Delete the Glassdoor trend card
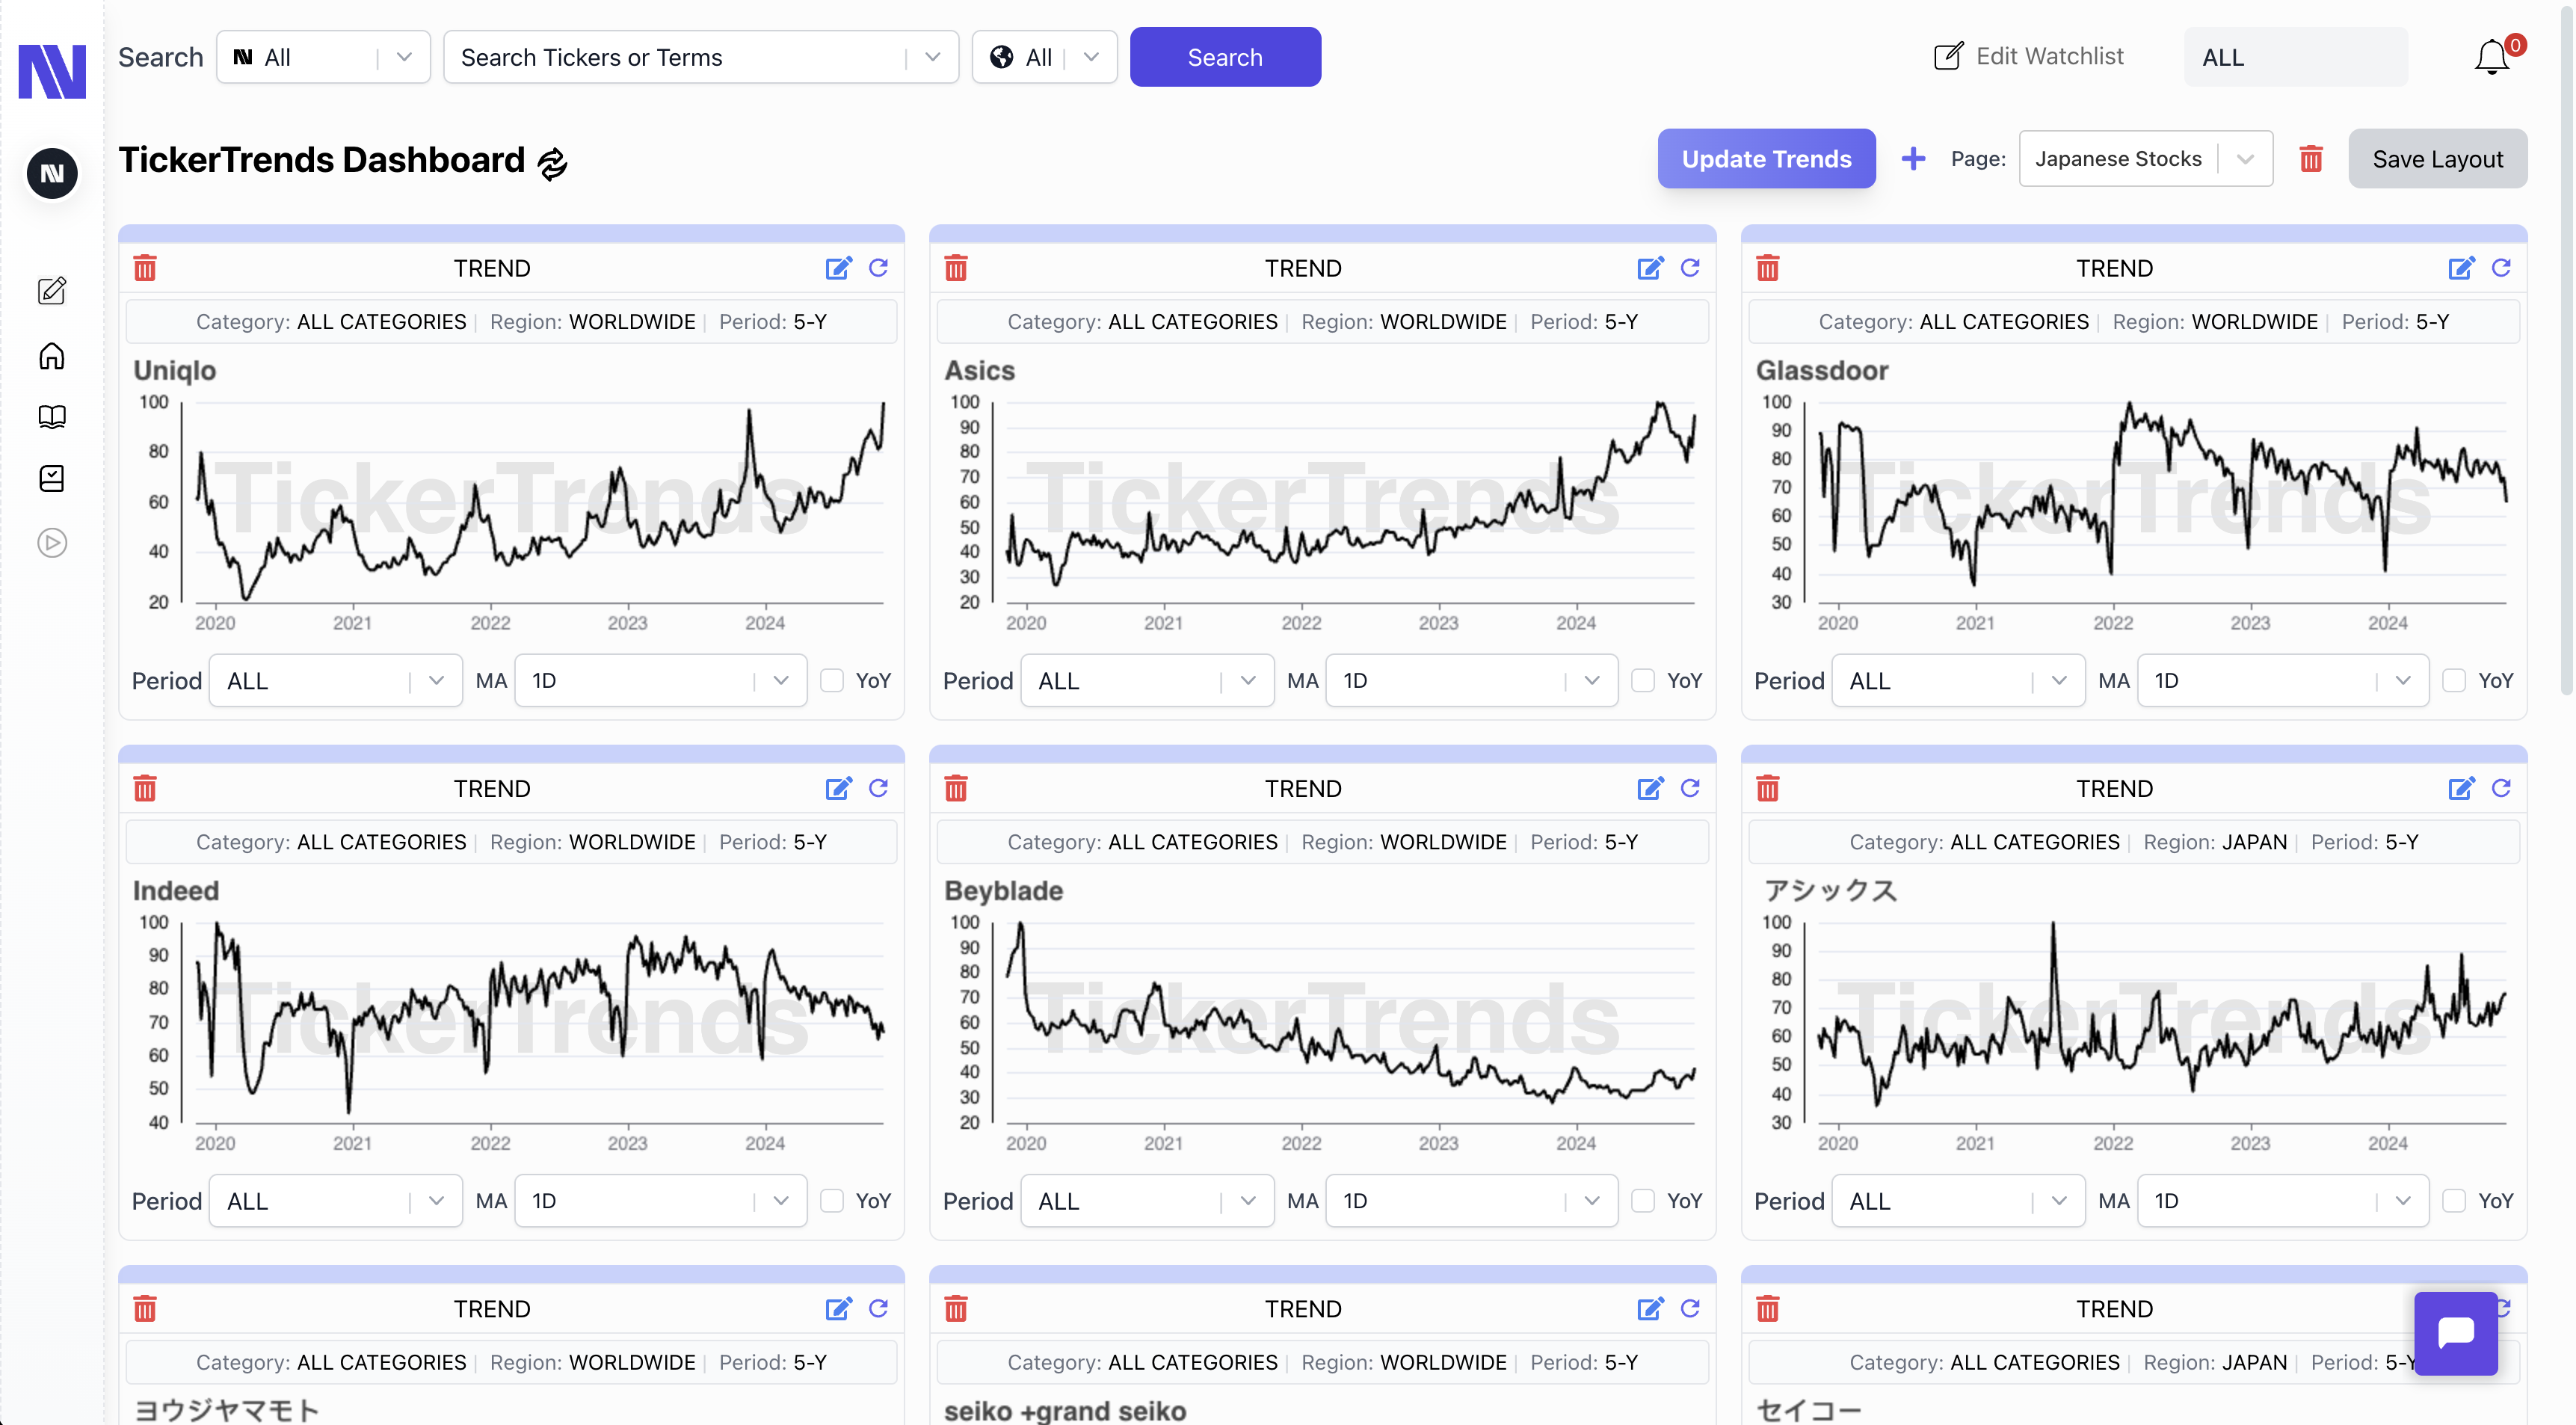Image resolution: width=2576 pixels, height=1425 pixels. (1768, 268)
